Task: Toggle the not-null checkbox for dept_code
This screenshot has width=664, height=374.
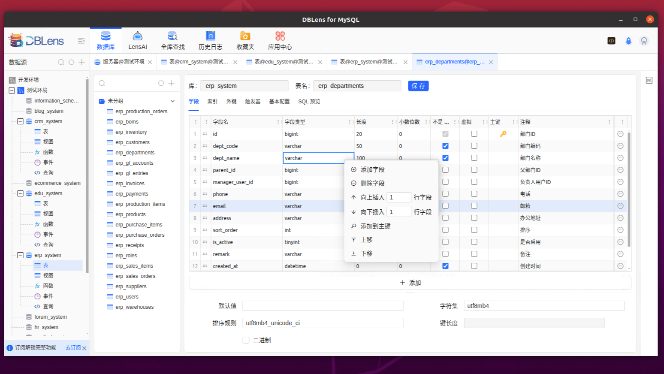Action: click(x=445, y=146)
